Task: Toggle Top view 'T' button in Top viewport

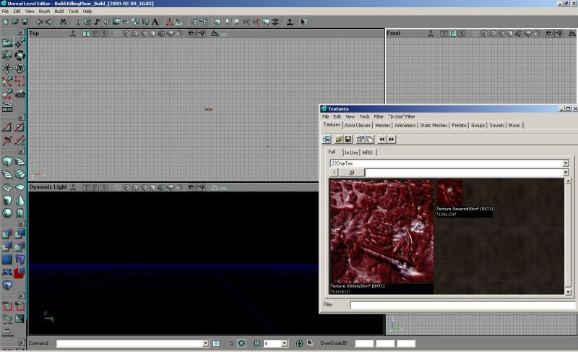Action: 86,33
